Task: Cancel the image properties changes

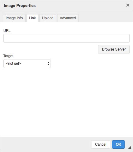Action: pos(101,144)
